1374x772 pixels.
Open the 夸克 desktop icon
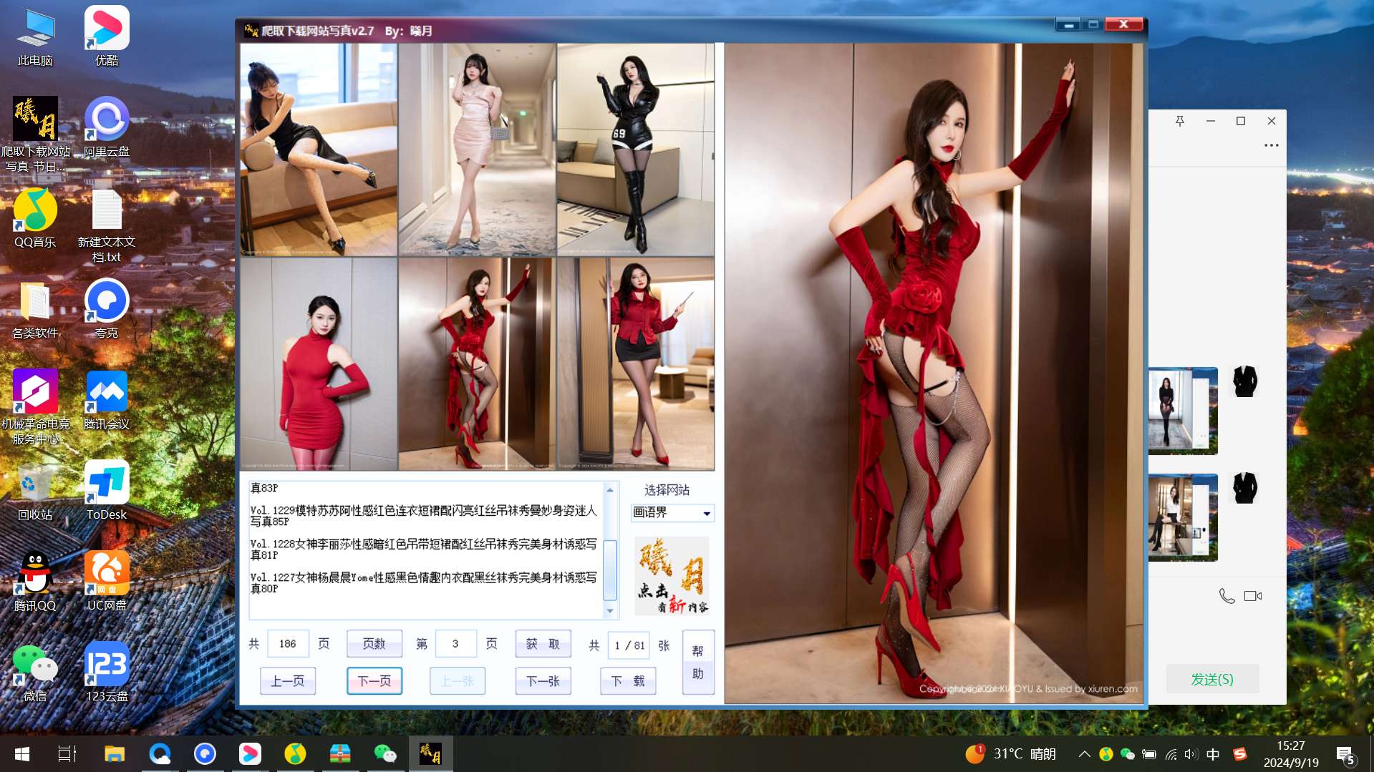[x=107, y=309]
